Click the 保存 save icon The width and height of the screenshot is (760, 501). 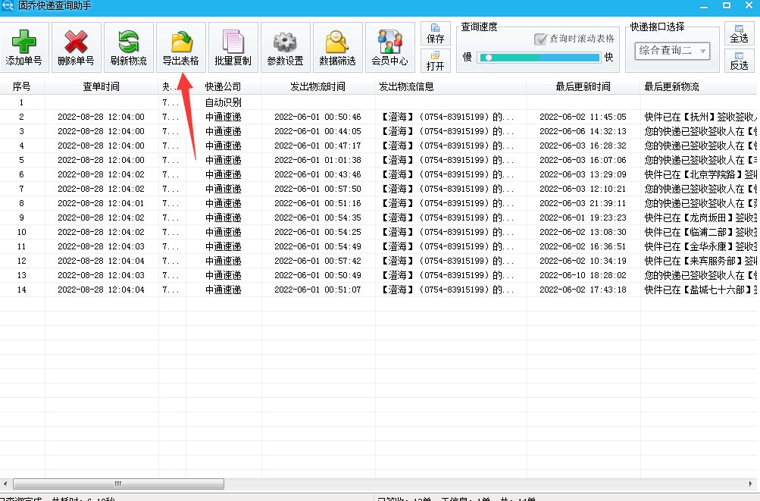tap(435, 32)
